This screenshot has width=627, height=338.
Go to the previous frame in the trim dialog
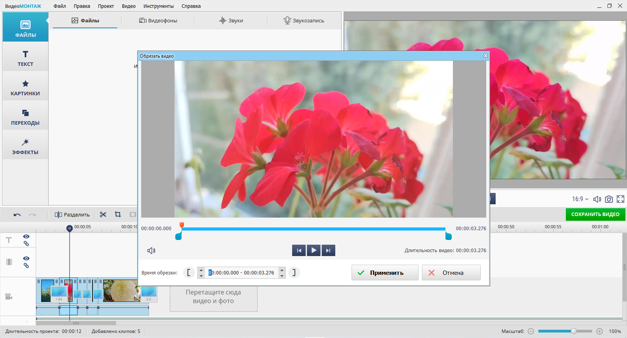pyautogui.click(x=299, y=250)
